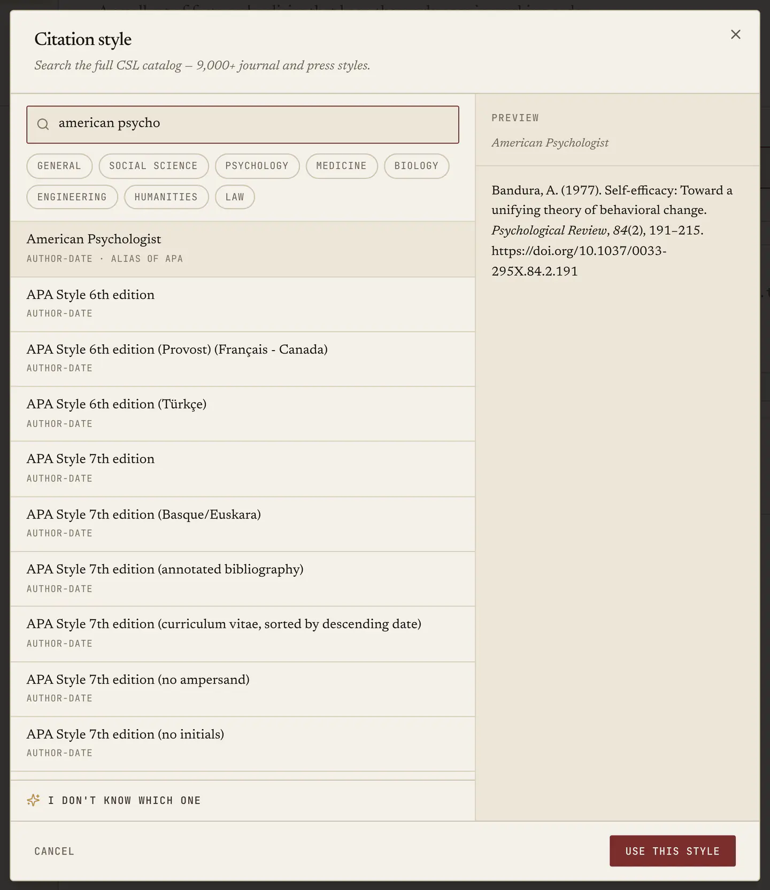This screenshot has height=890, width=770.
Task: Toggle the Psychology filter chip
Action: 257,166
